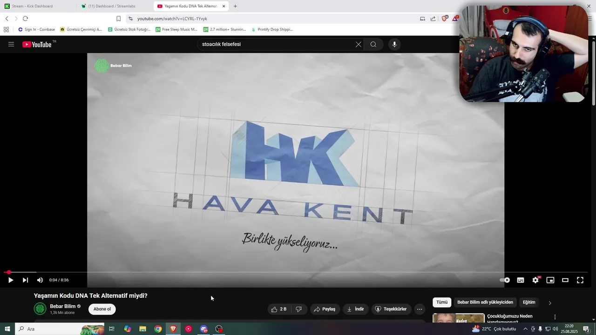
Task: Select the Eğitim filter chip
Action: pyautogui.click(x=529, y=302)
